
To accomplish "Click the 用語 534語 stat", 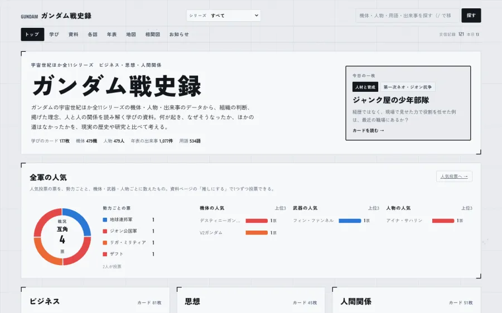I will [x=190, y=141].
